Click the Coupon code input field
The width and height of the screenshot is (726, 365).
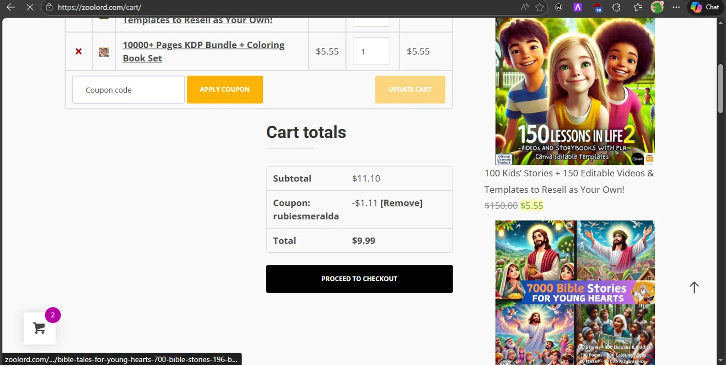[128, 90]
